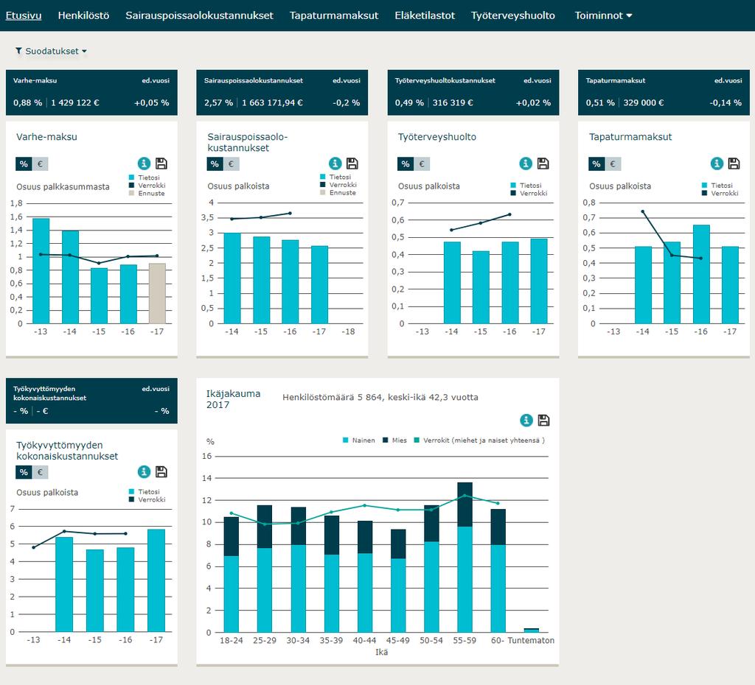Toggle Ennuste legend in Varhe-maksu chart

(147, 194)
